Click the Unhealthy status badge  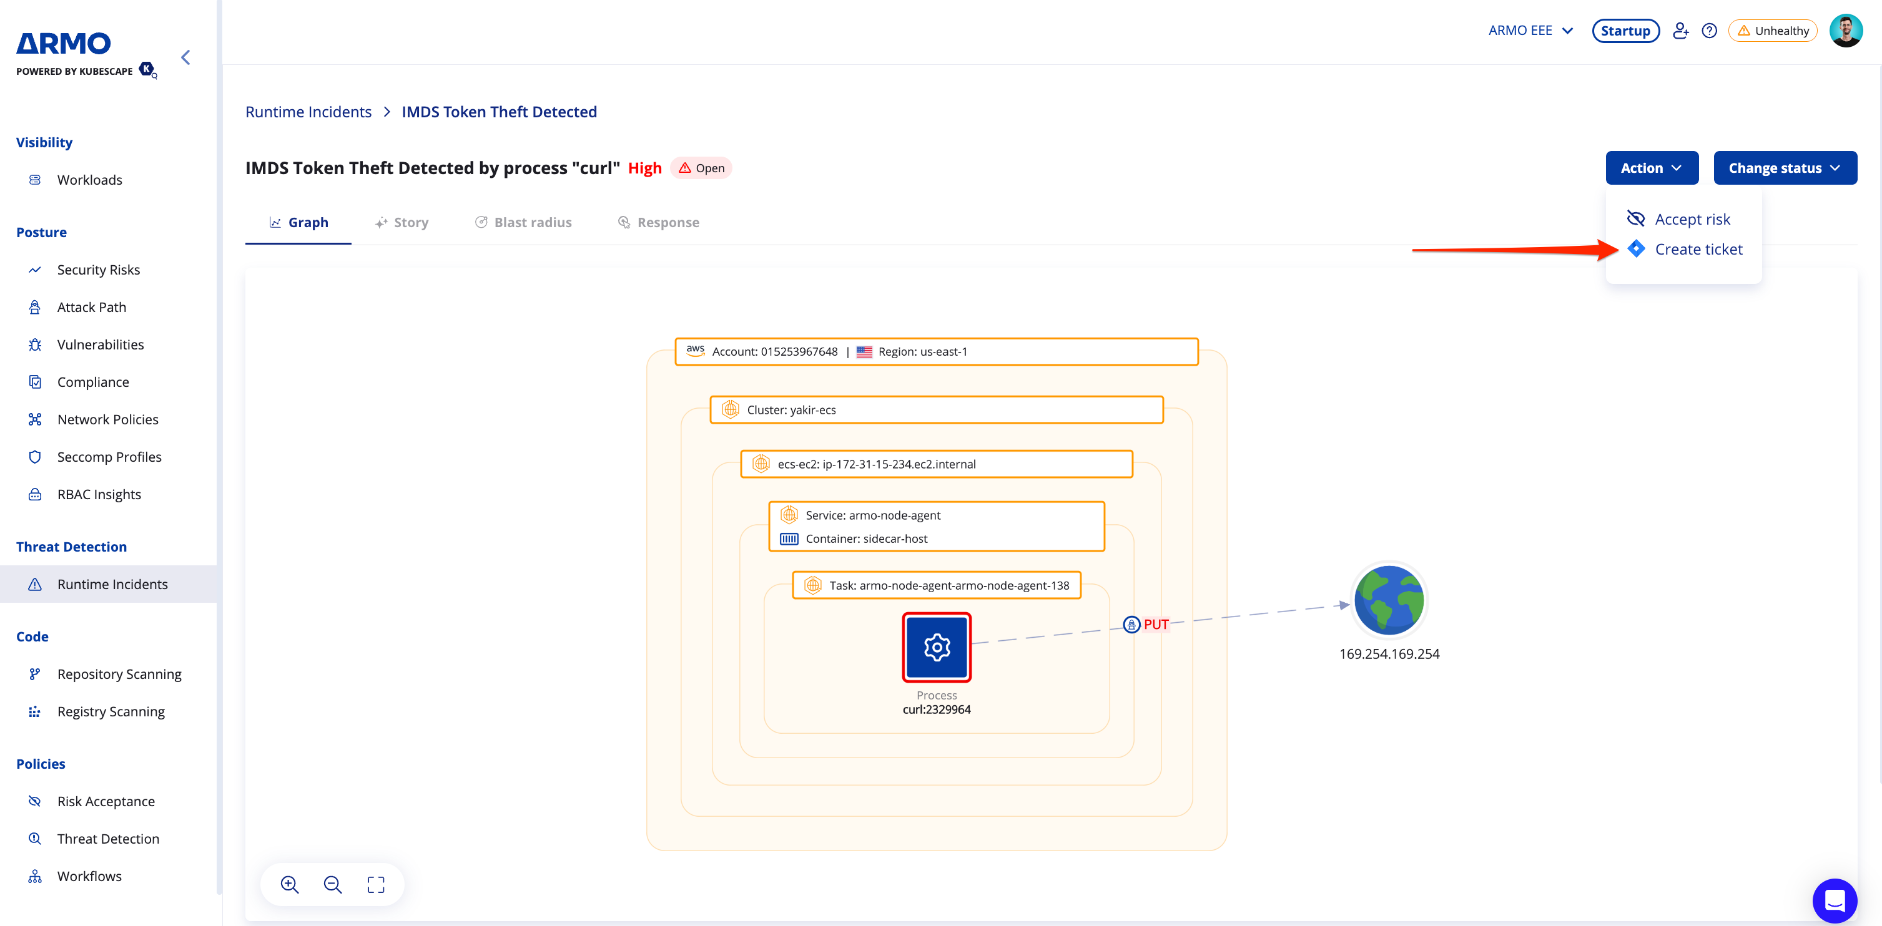(x=1772, y=31)
